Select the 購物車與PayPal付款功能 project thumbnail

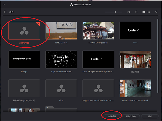point(24,88)
